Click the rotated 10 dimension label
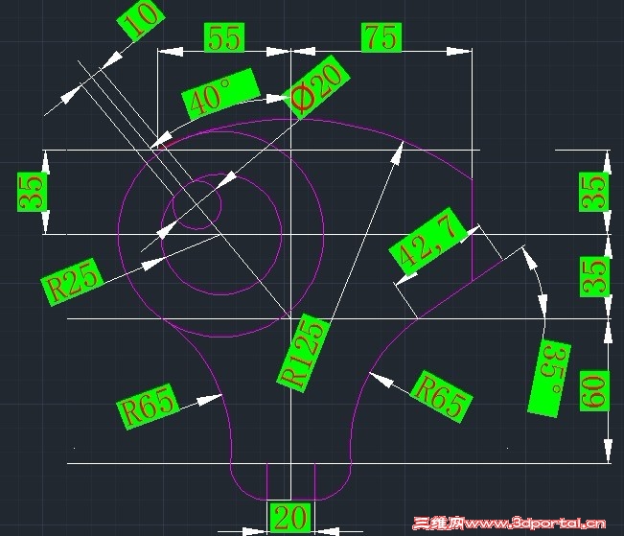The width and height of the screenshot is (624, 536). (141, 19)
